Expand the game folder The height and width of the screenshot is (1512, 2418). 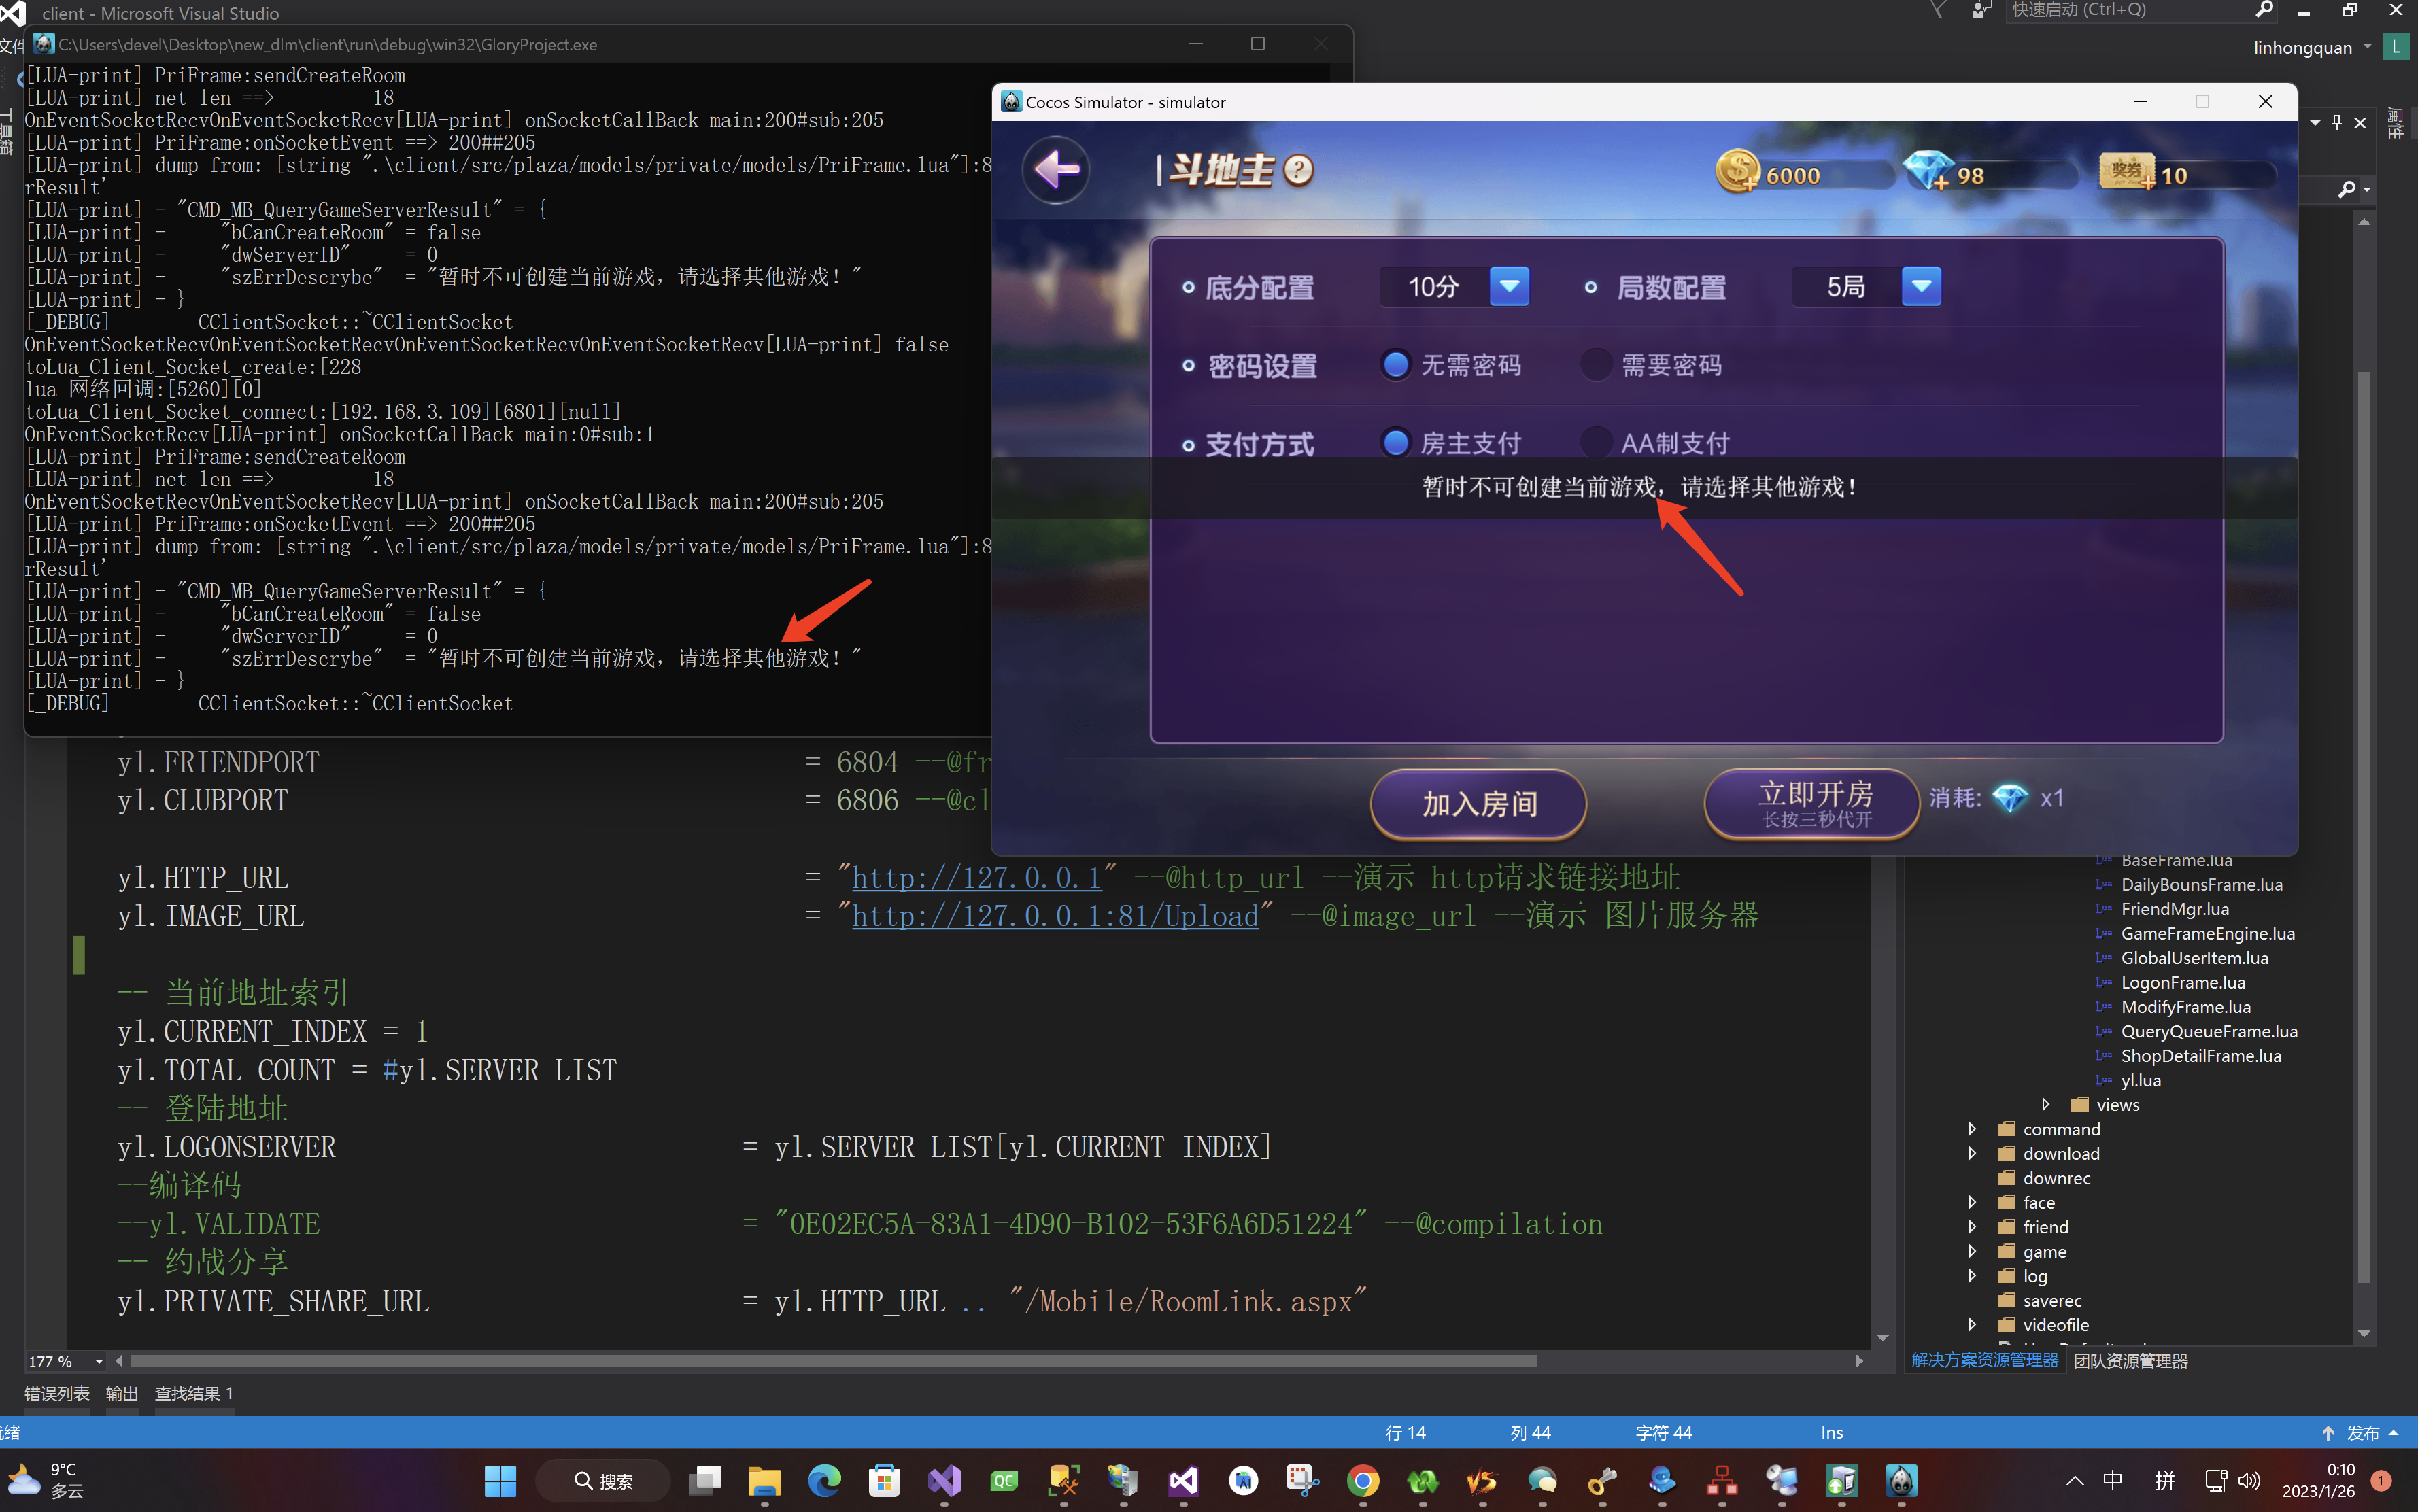point(1971,1251)
